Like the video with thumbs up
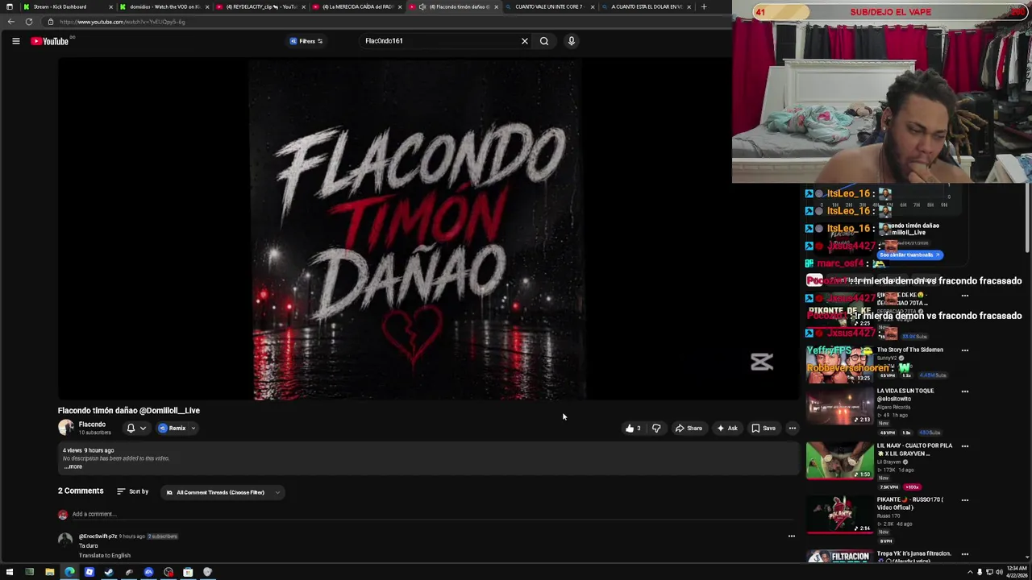The width and height of the screenshot is (1032, 580). click(633, 428)
